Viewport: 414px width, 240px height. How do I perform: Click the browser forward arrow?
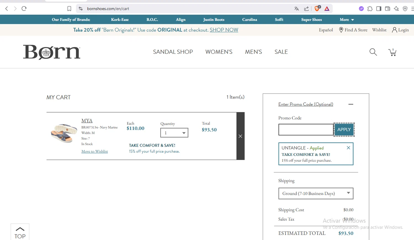pos(15,9)
